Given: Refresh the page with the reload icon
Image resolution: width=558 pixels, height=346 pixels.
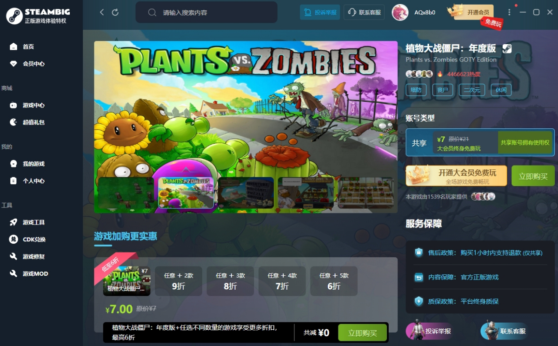Looking at the screenshot, I should coord(115,13).
